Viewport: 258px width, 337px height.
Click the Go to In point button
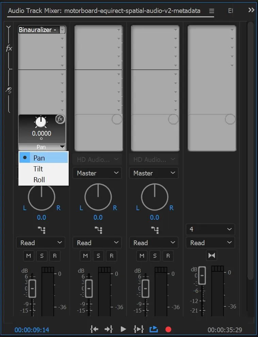pyautogui.click(x=94, y=329)
